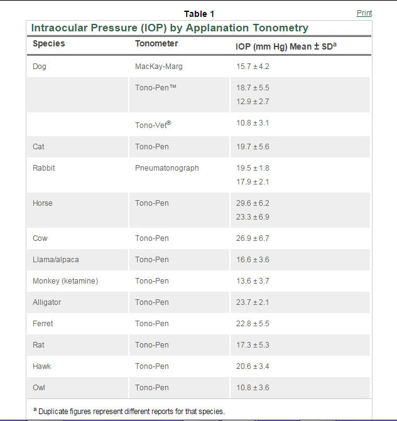Select the Rabbit species cell
Image resolution: width=397 pixels, height=421 pixels.
[x=43, y=168]
